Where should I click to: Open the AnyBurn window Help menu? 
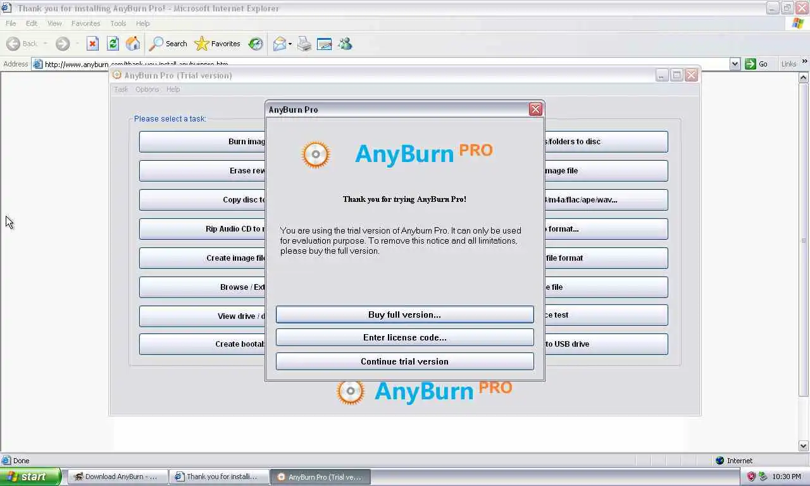(173, 89)
